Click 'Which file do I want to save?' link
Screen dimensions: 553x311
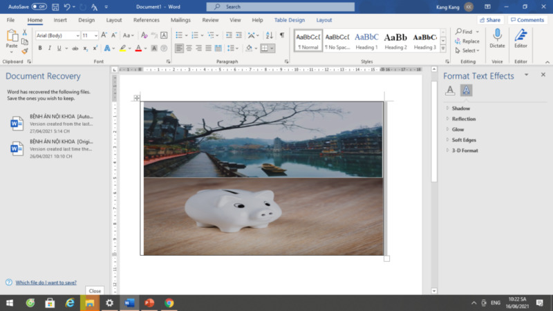pos(46,283)
